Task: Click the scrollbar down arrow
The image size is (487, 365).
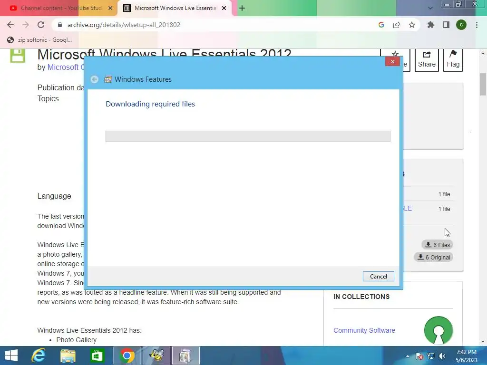Action: [483, 342]
